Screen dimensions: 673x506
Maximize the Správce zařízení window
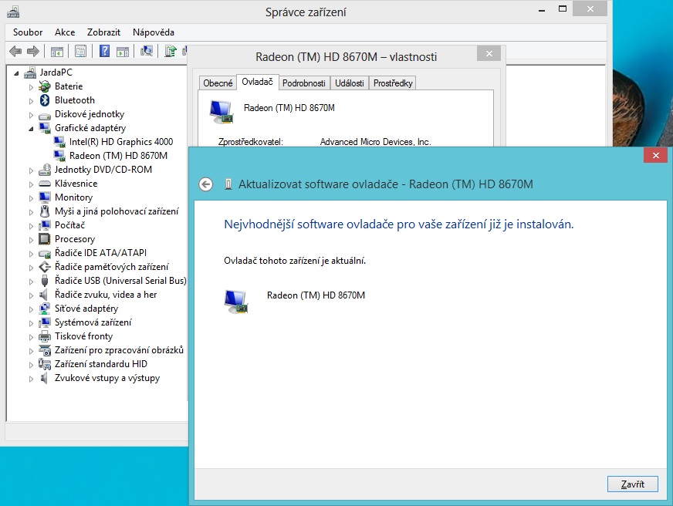click(x=563, y=9)
